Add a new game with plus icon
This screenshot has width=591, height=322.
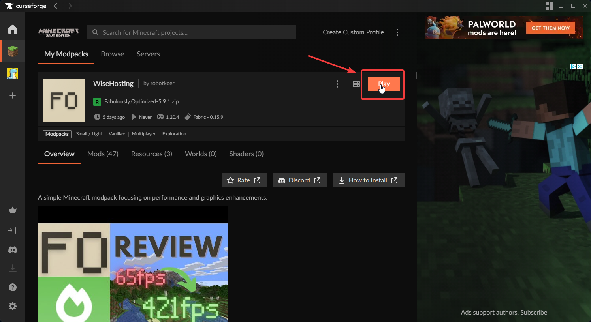pos(13,95)
